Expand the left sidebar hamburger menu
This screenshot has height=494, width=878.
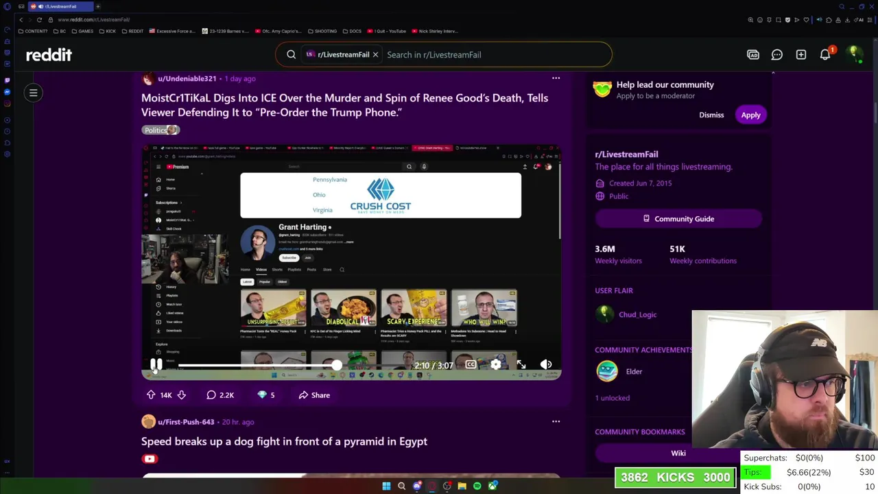click(33, 93)
